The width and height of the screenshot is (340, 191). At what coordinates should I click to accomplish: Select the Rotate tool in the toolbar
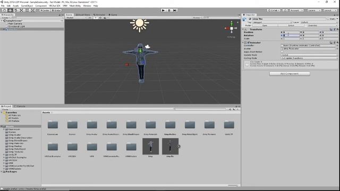(x=15, y=11)
